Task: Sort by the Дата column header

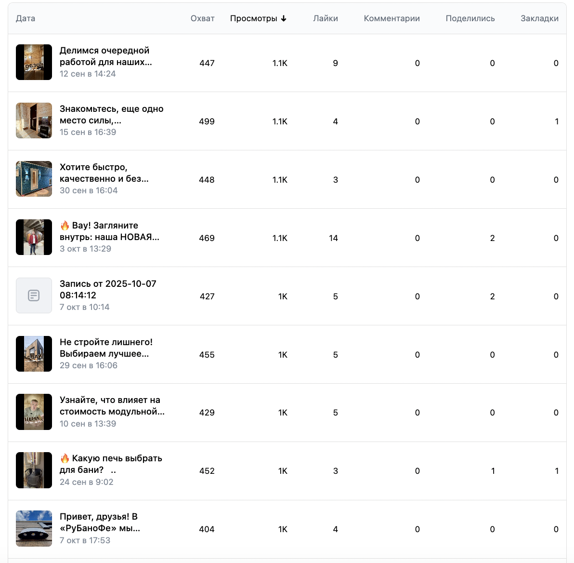Action: [x=26, y=19]
